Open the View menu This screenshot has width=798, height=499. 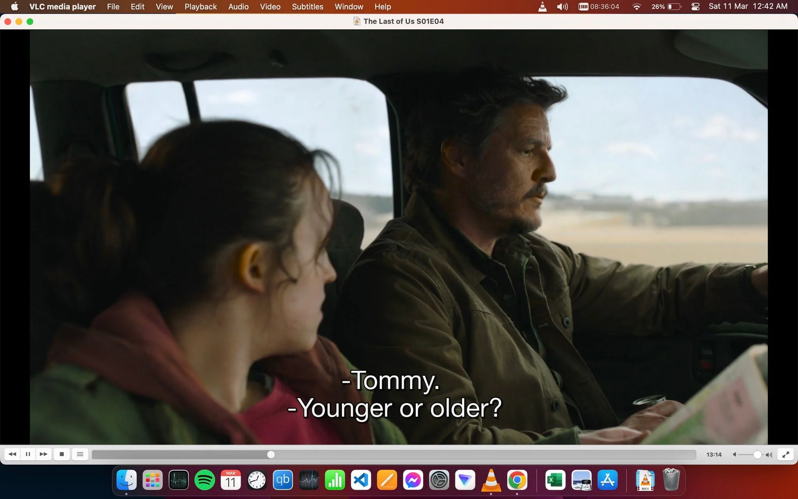coord(164,7)
